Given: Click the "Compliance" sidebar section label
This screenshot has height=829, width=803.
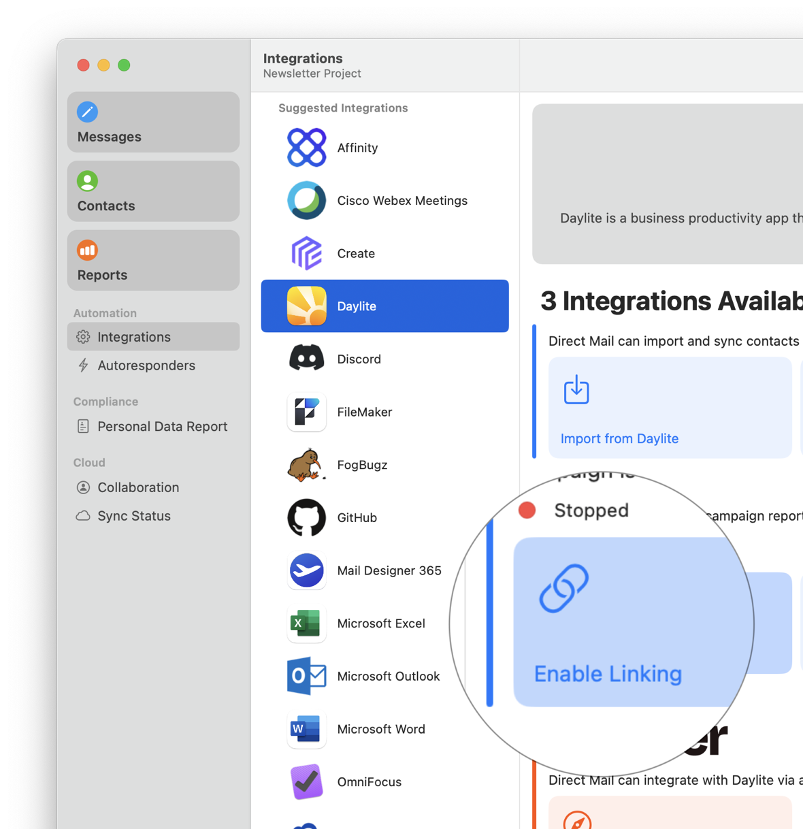Looking at the screenshot, I should tap(105, 402).
